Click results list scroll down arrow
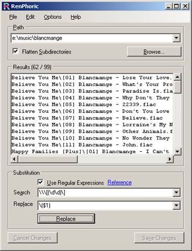192x251 pixels. pos(177,151)
